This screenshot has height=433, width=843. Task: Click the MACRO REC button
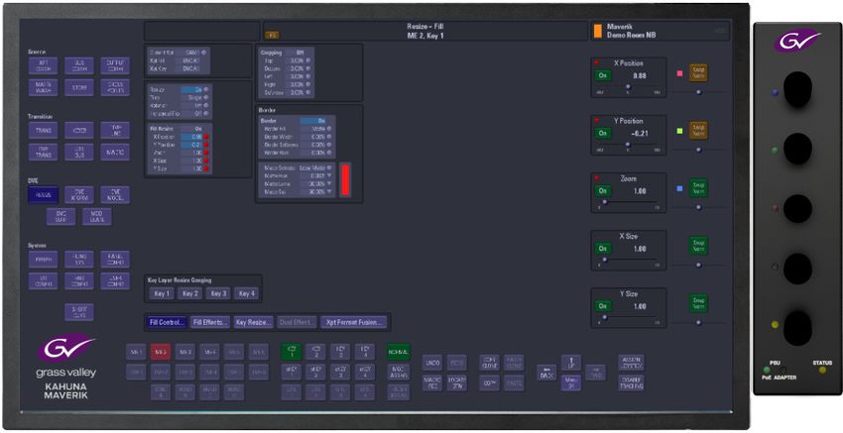pos(432,382)
